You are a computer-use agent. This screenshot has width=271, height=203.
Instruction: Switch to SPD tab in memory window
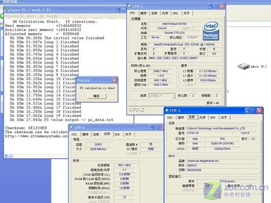click(117, 134)
